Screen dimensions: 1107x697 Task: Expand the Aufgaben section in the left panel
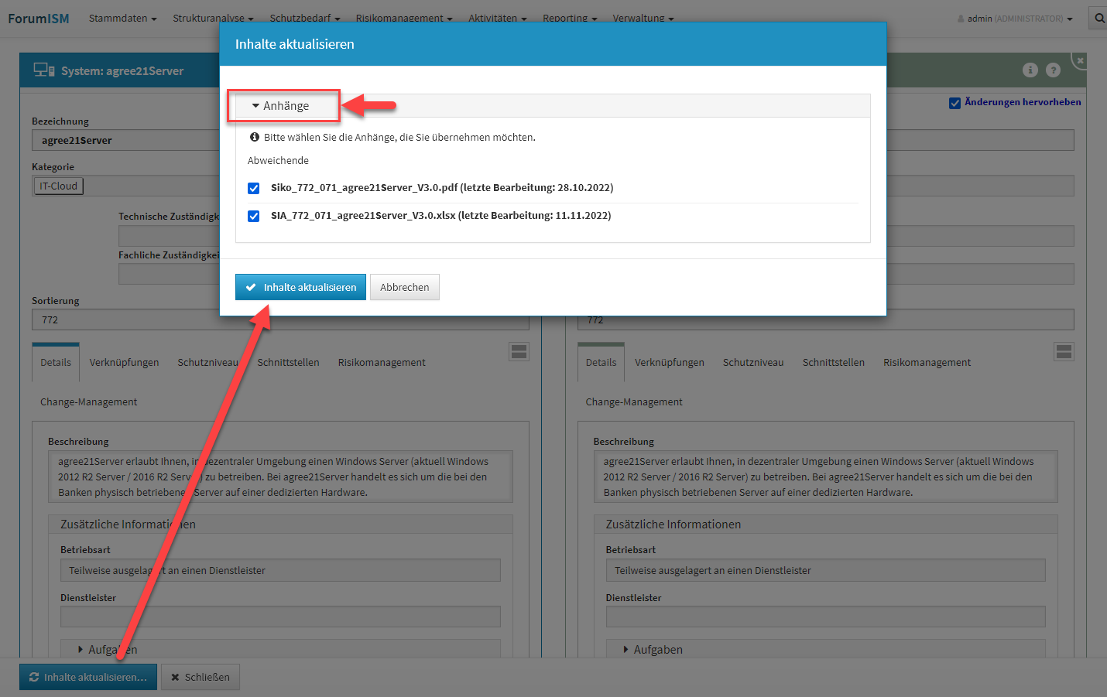(x=108, y=650)
